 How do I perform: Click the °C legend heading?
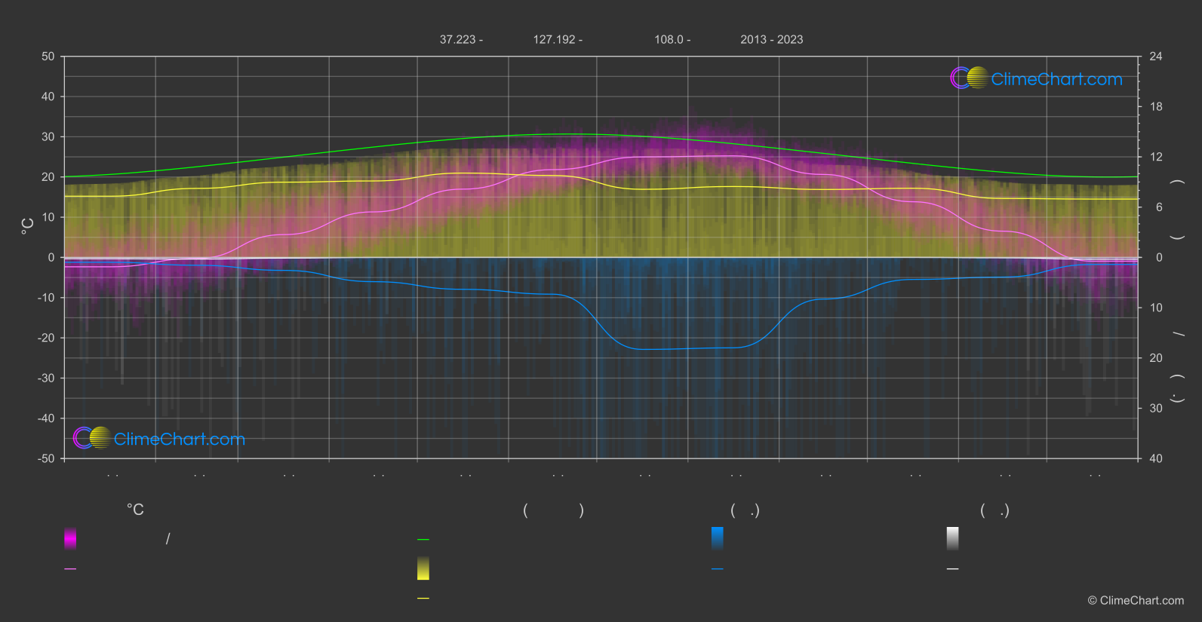tap(135, 510)
